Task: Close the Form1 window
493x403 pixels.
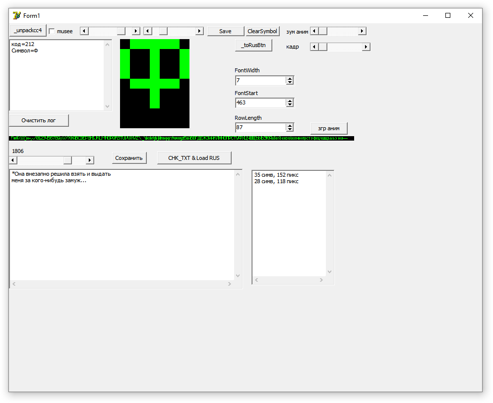Action: pos(471,15)
